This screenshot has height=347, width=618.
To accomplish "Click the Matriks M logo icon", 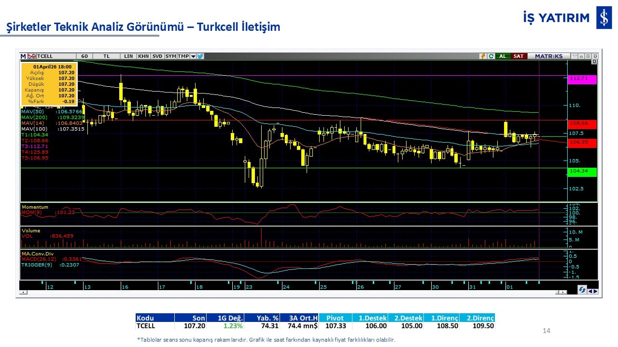I will (23, 56).
